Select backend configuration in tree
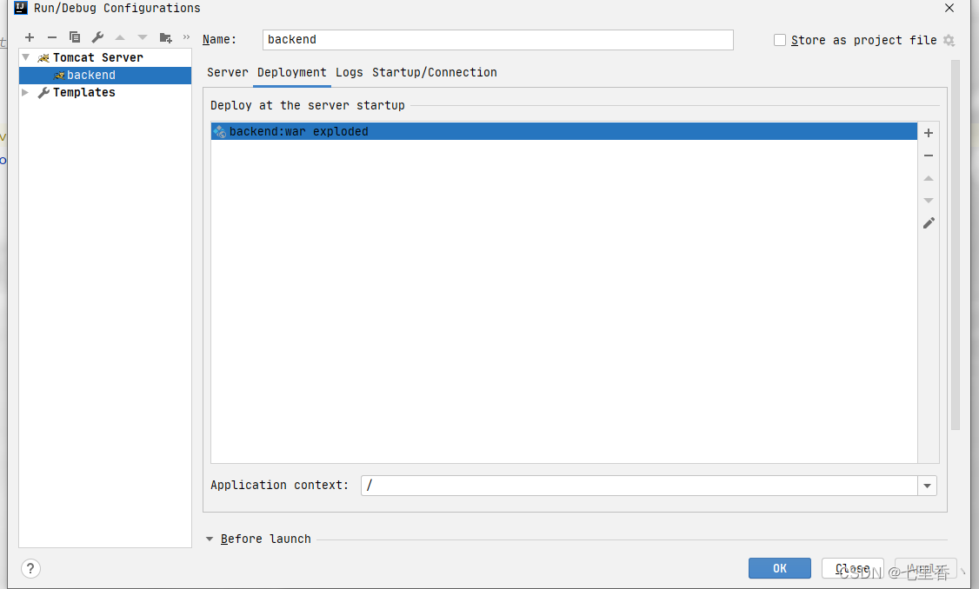This screenshot has width=979, height=589. tap(105, 75)
